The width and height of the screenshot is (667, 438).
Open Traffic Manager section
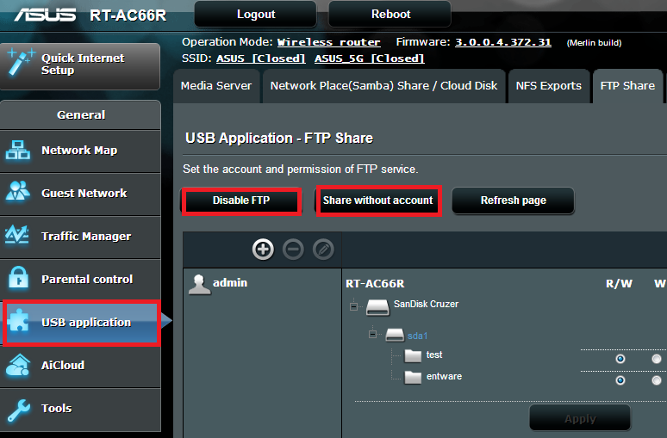(86, 237)
